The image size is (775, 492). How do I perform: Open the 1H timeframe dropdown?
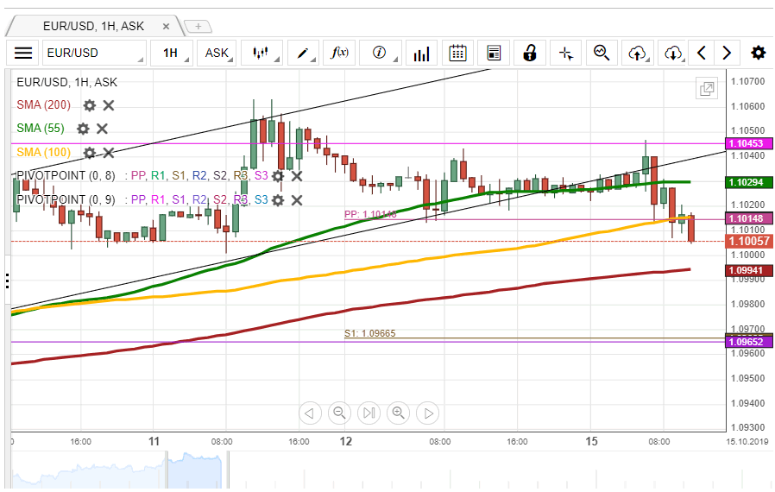[171, 53]
